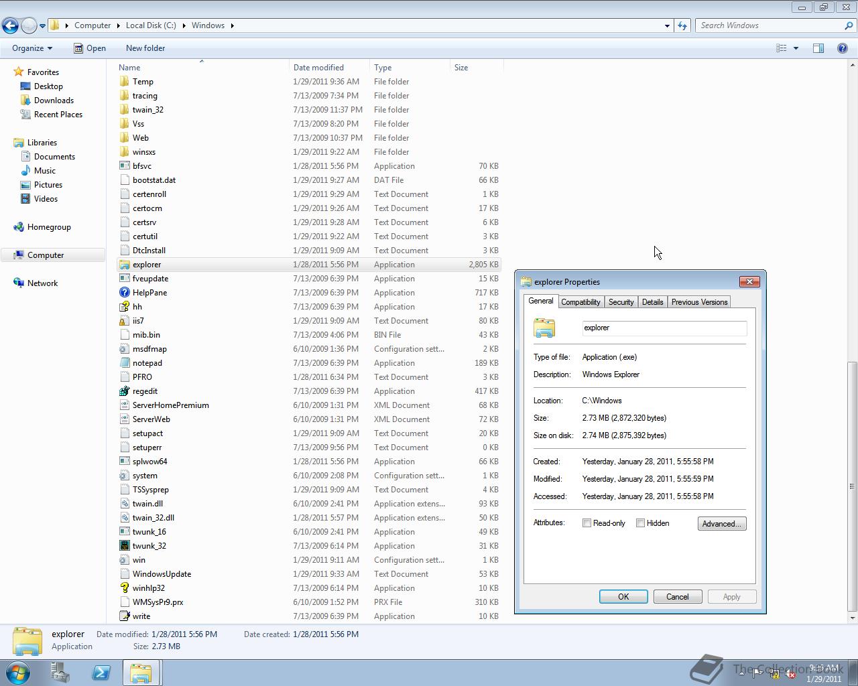
Task: Open recent pages dropdown near Back button
Action: pyautogui.click(x=42, y=26)
